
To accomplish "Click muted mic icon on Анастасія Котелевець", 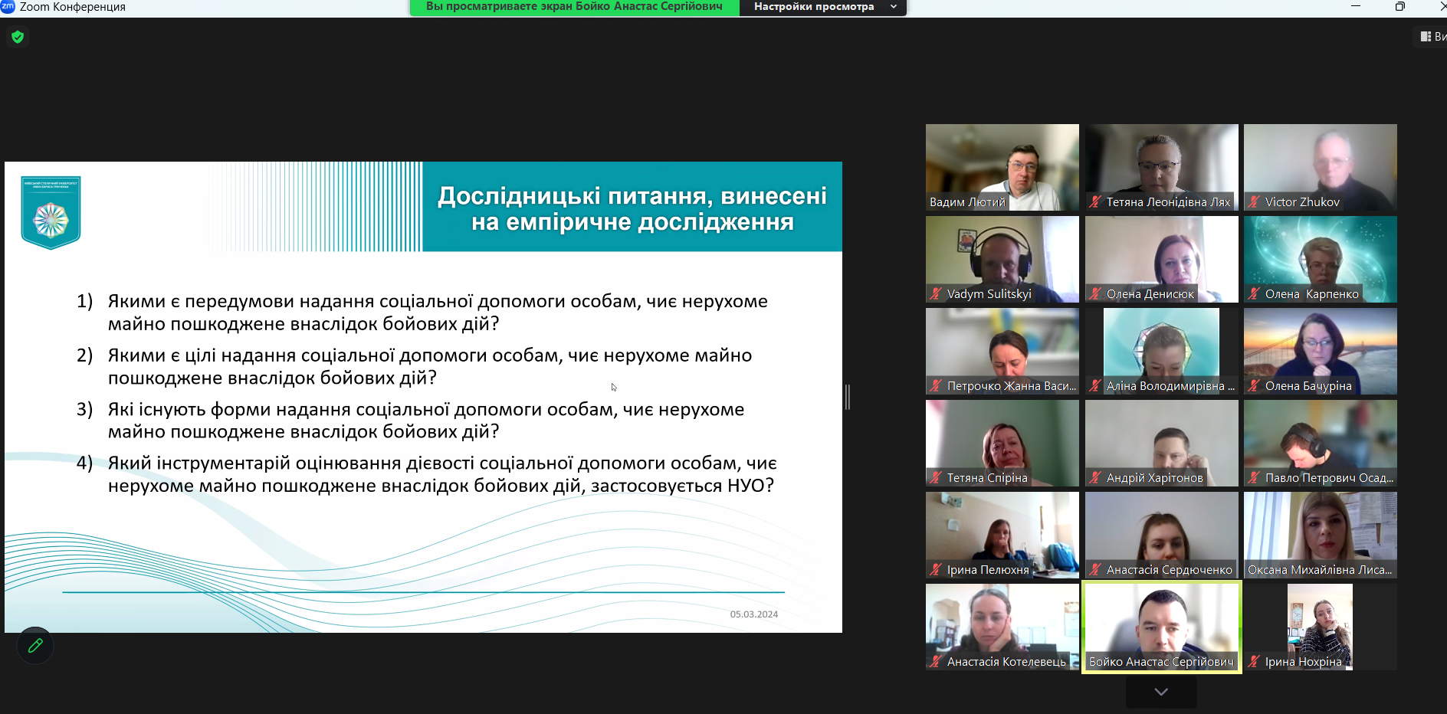I will tap(936, 662).
